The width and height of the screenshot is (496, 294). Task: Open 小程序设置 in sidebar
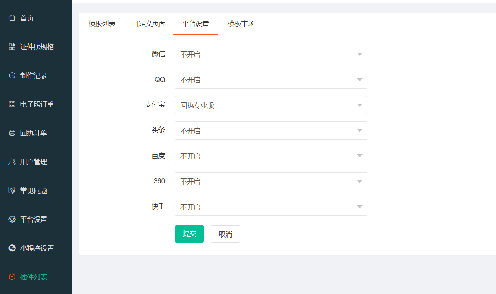coord(36,248)
